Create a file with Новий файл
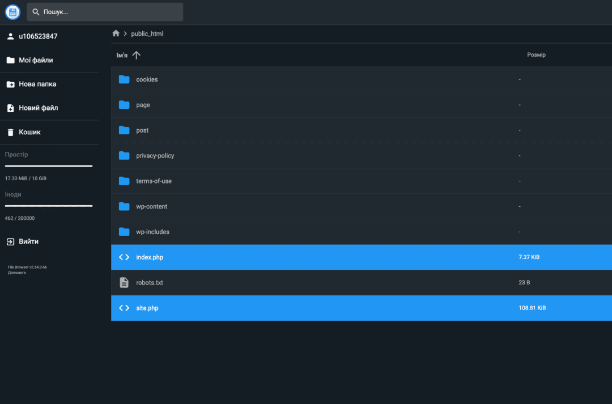Screen dimensions: 612x404 click(38, 108)
